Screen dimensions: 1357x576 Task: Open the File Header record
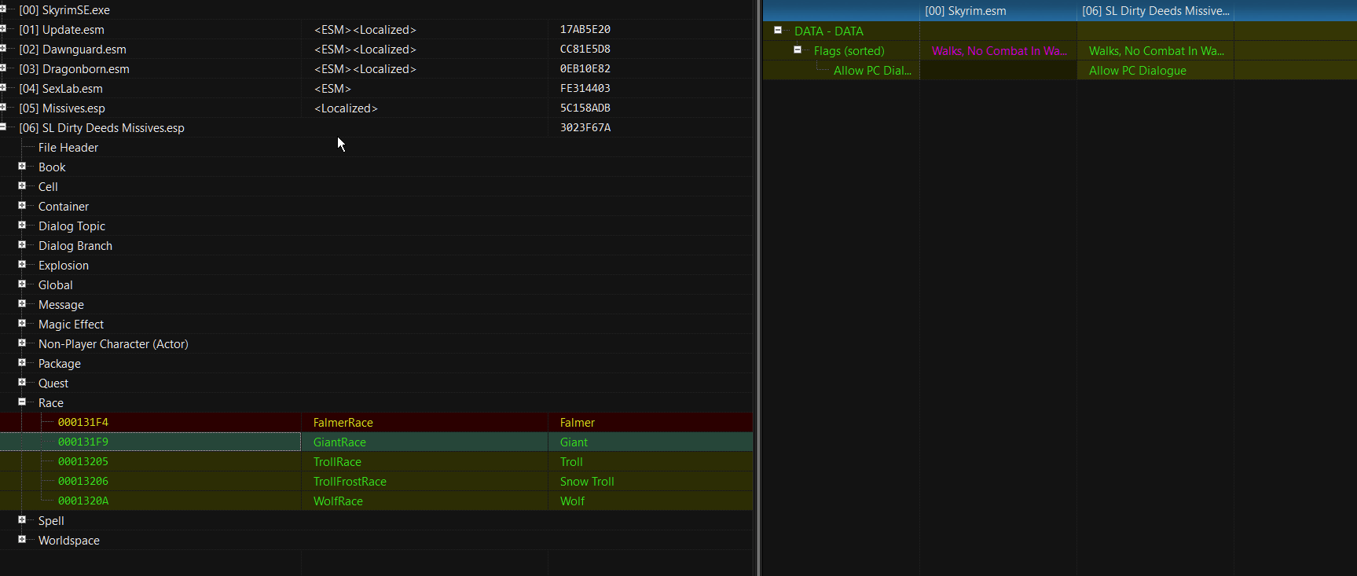click(68, 148)
